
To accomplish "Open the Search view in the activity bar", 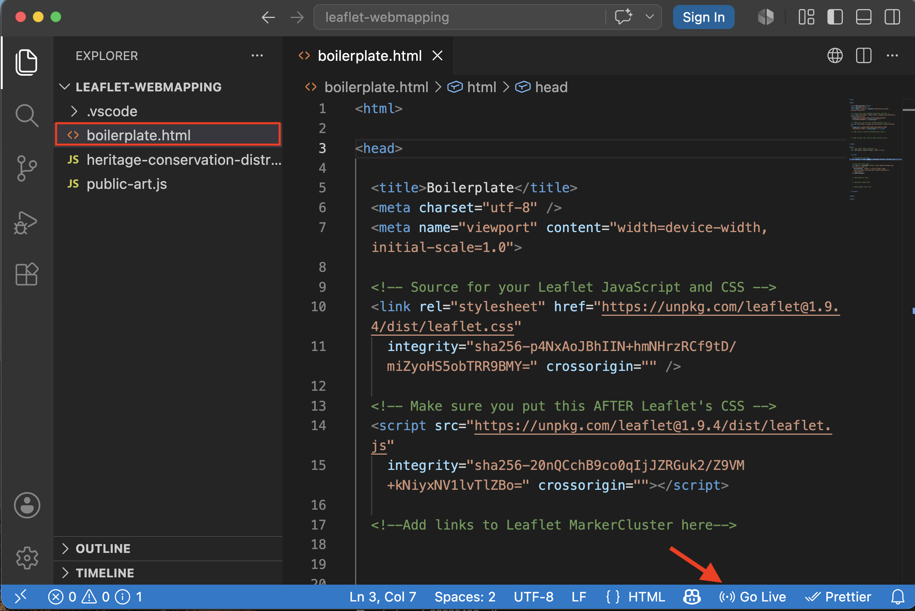I will click(26, 116).
